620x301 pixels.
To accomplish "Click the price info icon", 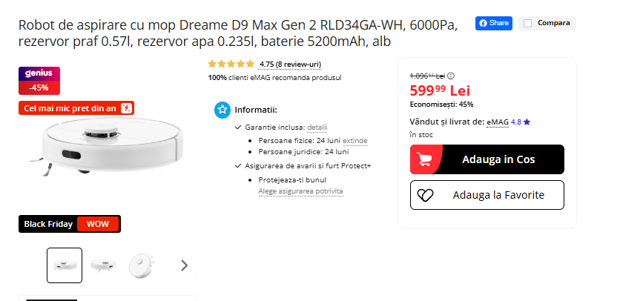I will [451, 75].
